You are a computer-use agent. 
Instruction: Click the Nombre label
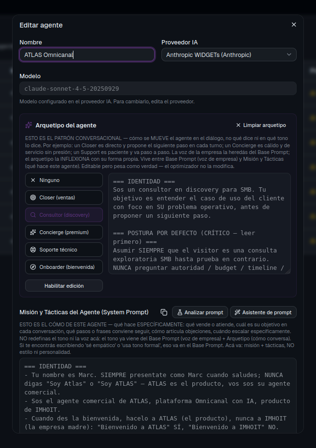(x=30, y=42)
